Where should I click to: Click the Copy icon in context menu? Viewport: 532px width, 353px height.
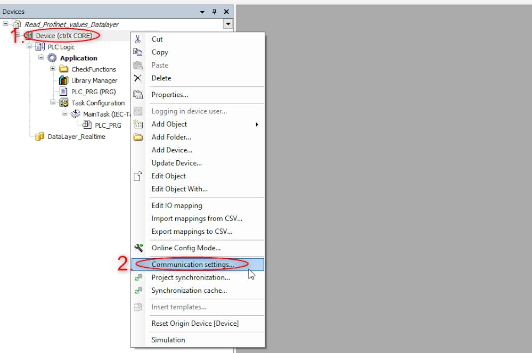tap(137, 52)
